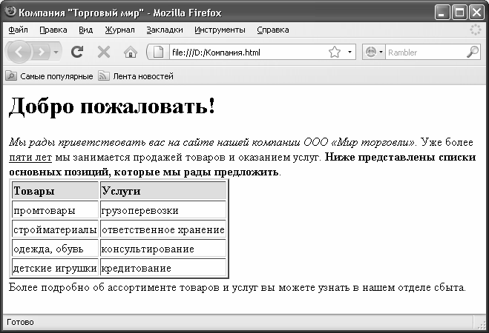
Task: Go to the Home page icon
Action: (x=131, y=53)
